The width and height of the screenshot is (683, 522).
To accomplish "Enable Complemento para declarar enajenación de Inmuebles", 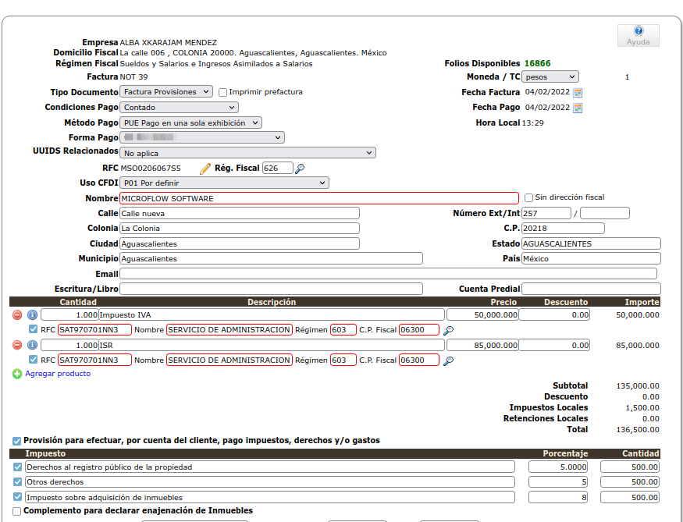I will (x=16, y=511).
